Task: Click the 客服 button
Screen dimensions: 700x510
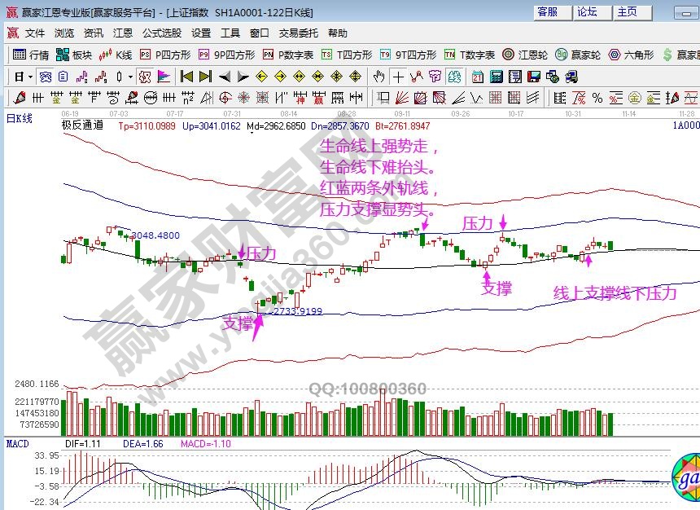Action: [x=547, y=12]
